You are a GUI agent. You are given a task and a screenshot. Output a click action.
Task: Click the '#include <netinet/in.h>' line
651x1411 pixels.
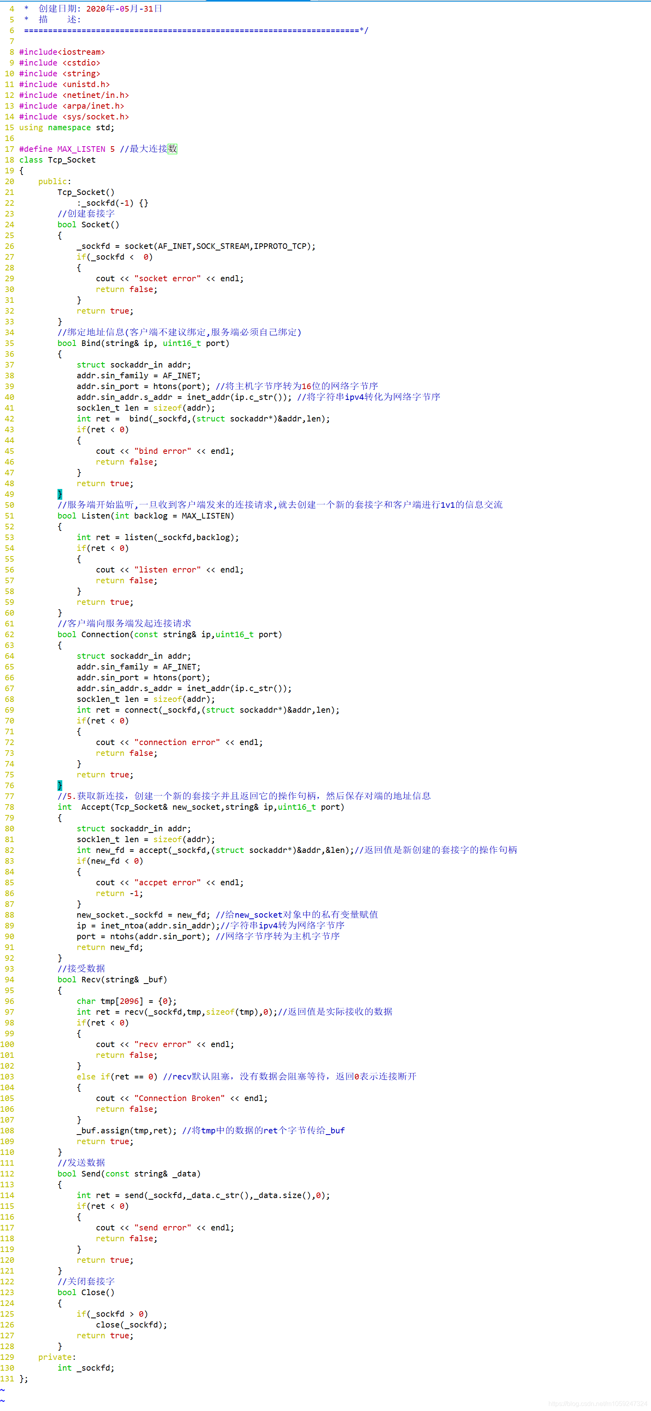click(x=74, y=95)
